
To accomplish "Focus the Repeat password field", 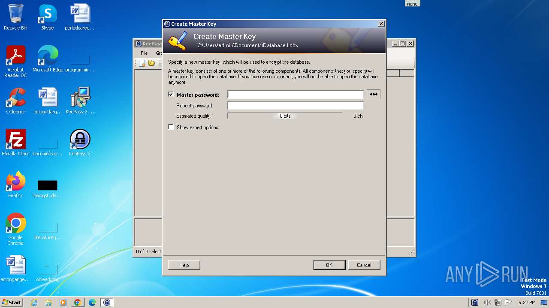I will coord(296,105).
